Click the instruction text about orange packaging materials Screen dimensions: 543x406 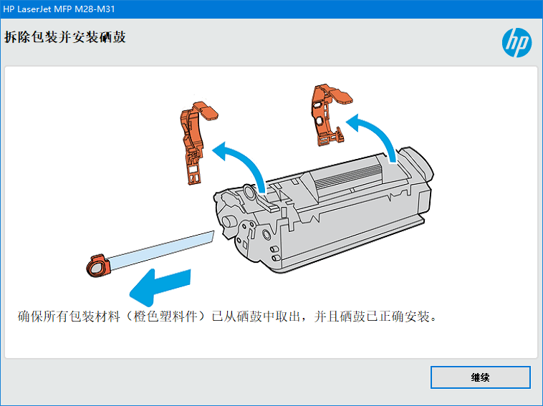[x=227, y=316]
